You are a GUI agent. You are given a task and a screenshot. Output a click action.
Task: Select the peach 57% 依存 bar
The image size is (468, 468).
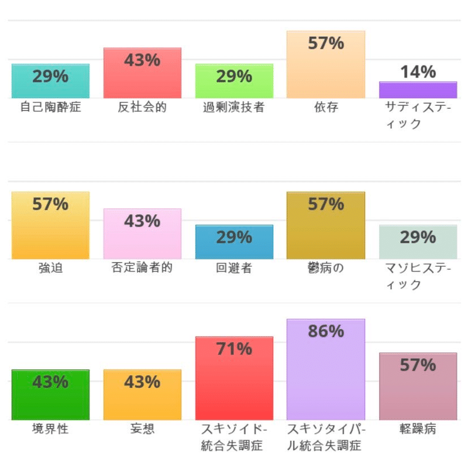point(326,64)
